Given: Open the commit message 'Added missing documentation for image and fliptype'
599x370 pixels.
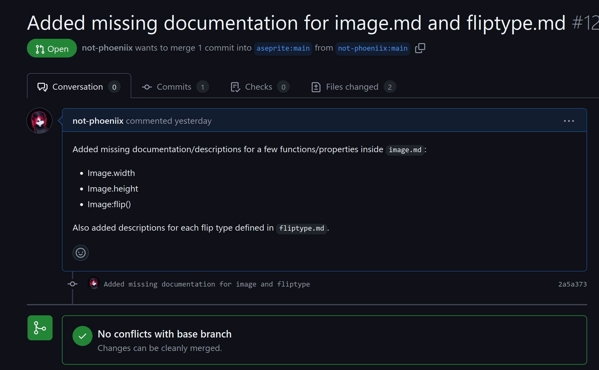Looking at the screenshot, I should pos(207,284).
